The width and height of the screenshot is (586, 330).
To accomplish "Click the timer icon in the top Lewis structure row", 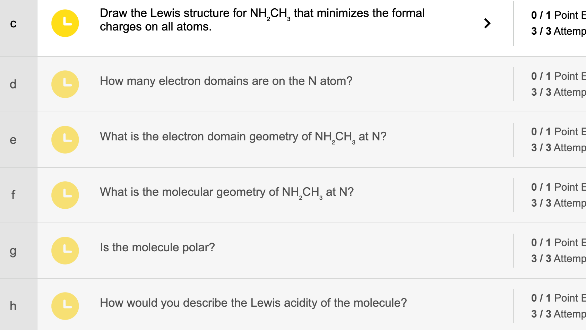I will 65,23.
